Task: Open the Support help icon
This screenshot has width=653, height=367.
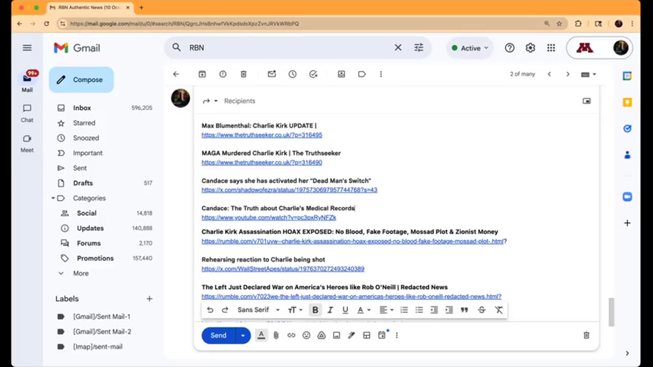Action: tap(510, 47)
